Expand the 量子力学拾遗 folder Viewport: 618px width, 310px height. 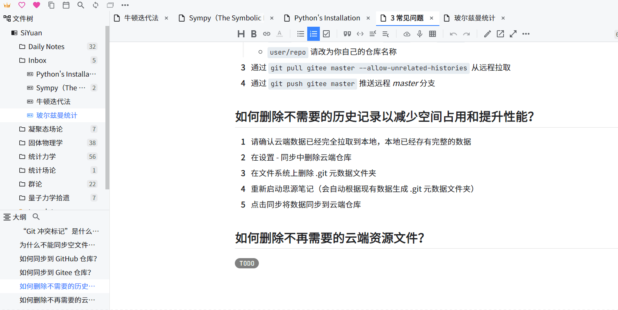coord(22,198)
